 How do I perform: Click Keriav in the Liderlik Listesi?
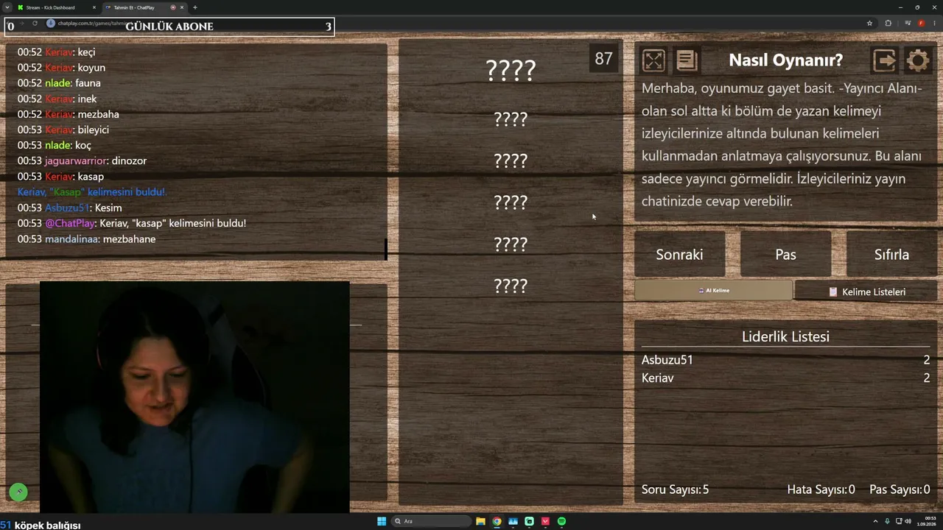coord(657,378)
